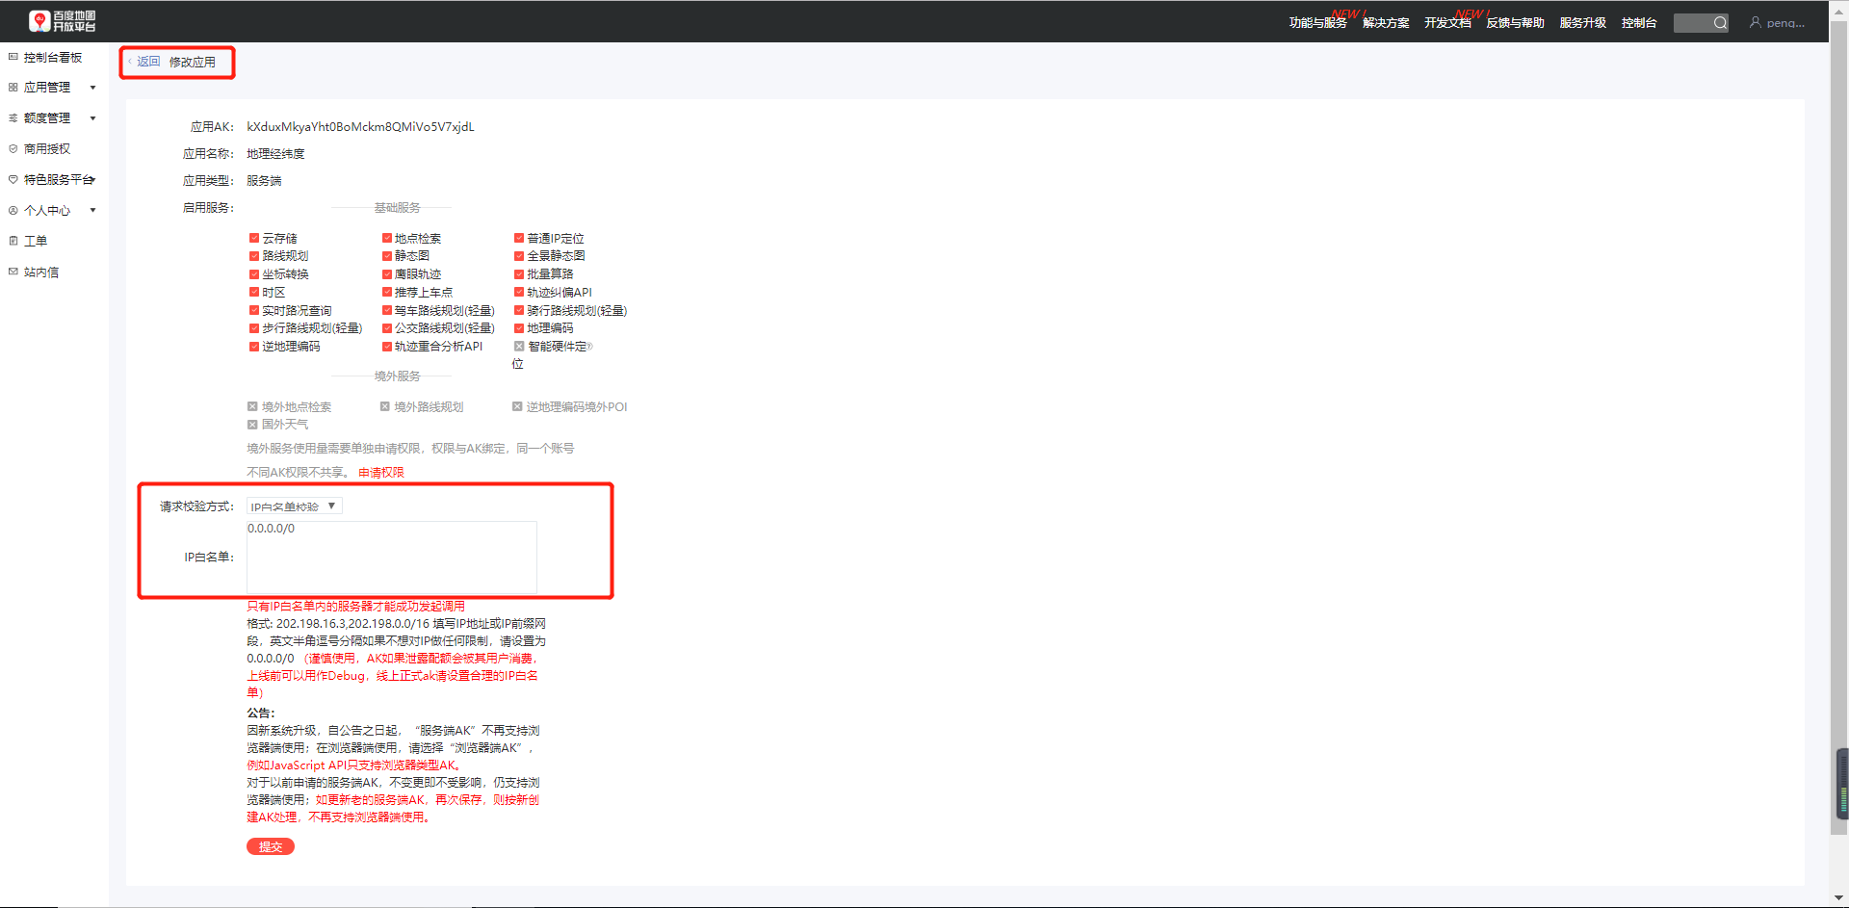Open the user profile avatar icon
The image size is (1849, 908).
[1756, 22]
